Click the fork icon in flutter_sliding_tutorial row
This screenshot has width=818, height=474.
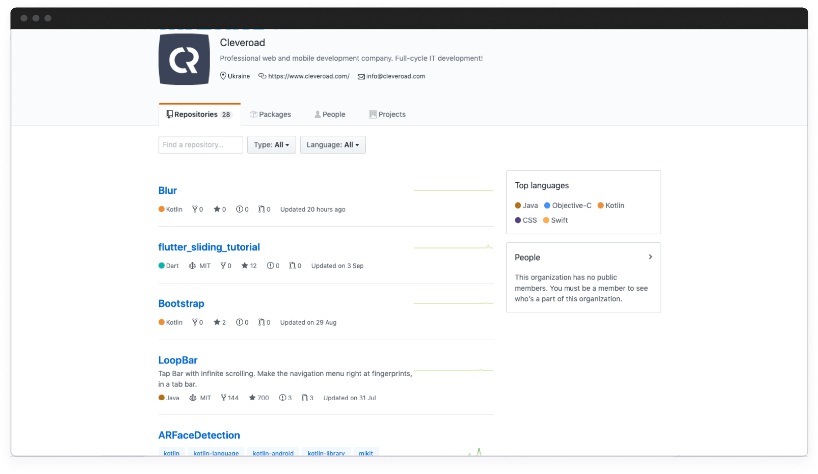click(x=223, y=265)
